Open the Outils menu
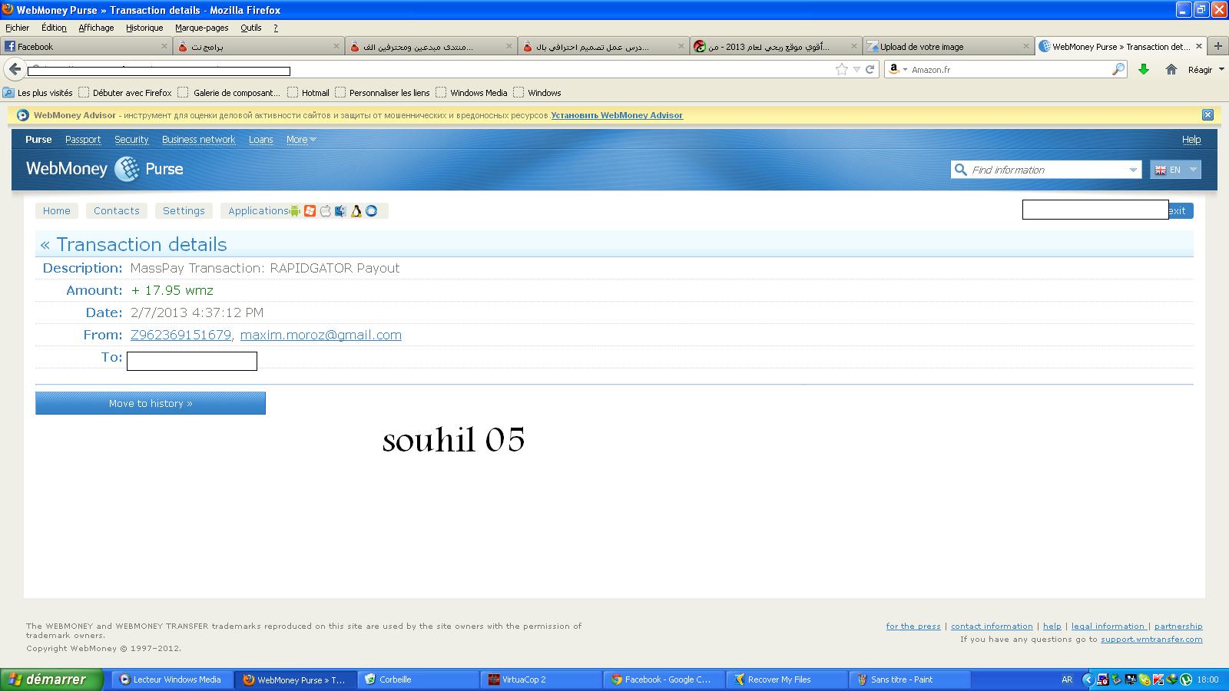The width and height of the screenshot is (1229, 691). 250,28
